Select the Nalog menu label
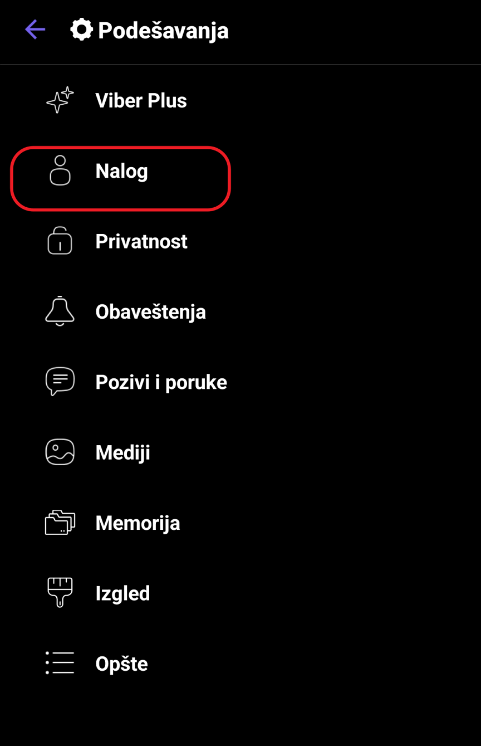 (x=121, y=171)
